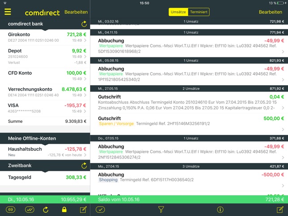Viewport: 288px width, 216px height.
Task: Tap the Meine Offline-Konten section header
Action: click(45, 138)
